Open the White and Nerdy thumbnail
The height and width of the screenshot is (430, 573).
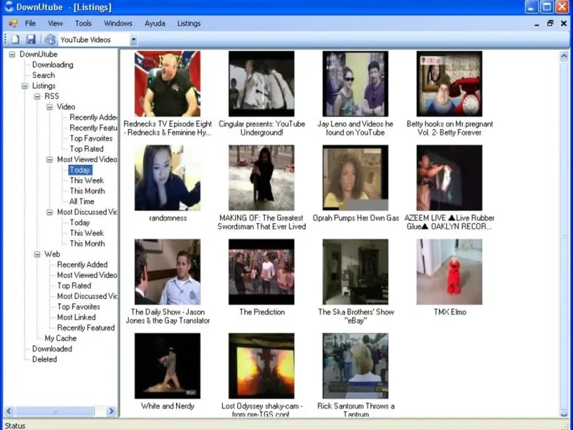point(168,366)
